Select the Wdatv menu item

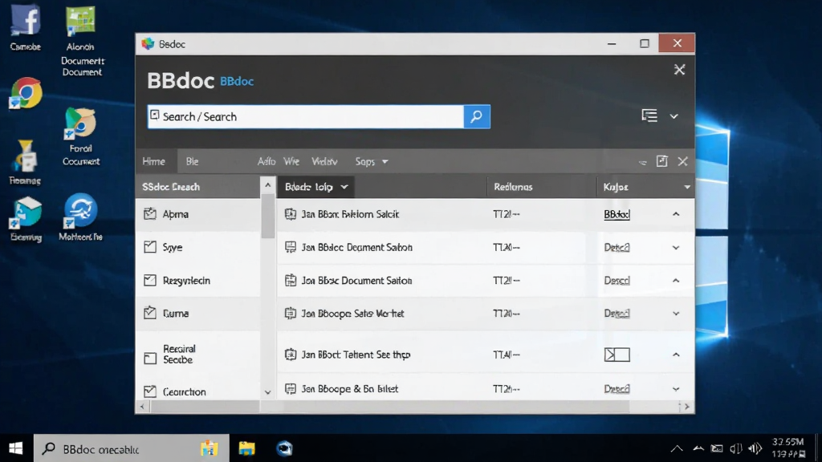tap(324, 161)
